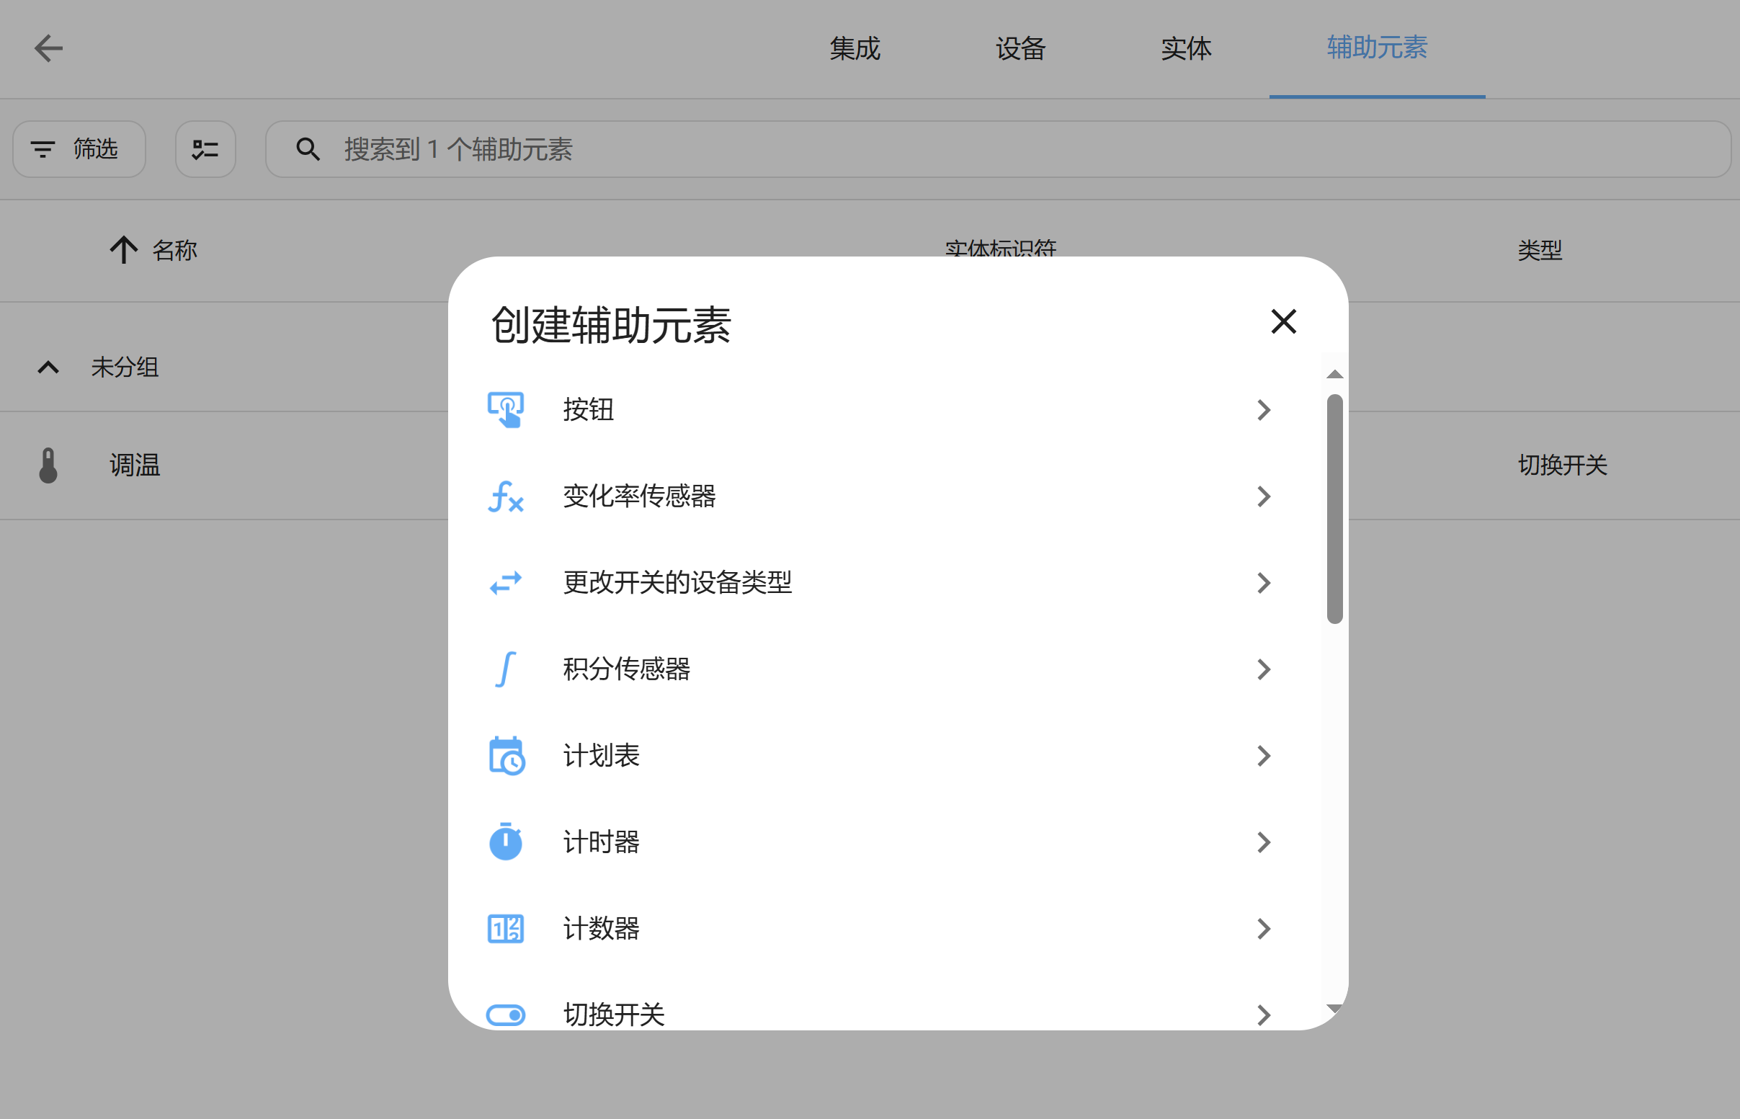Click the 切换开关 type cell of 调温
The height and width of the screenshot is (1119, 1740).
(1562, 465)
